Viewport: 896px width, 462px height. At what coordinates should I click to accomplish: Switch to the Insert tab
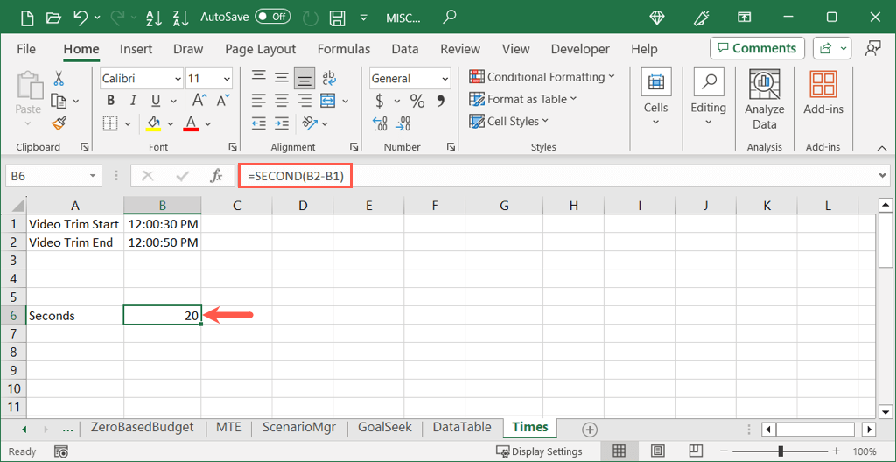click(x=136, y=49)
